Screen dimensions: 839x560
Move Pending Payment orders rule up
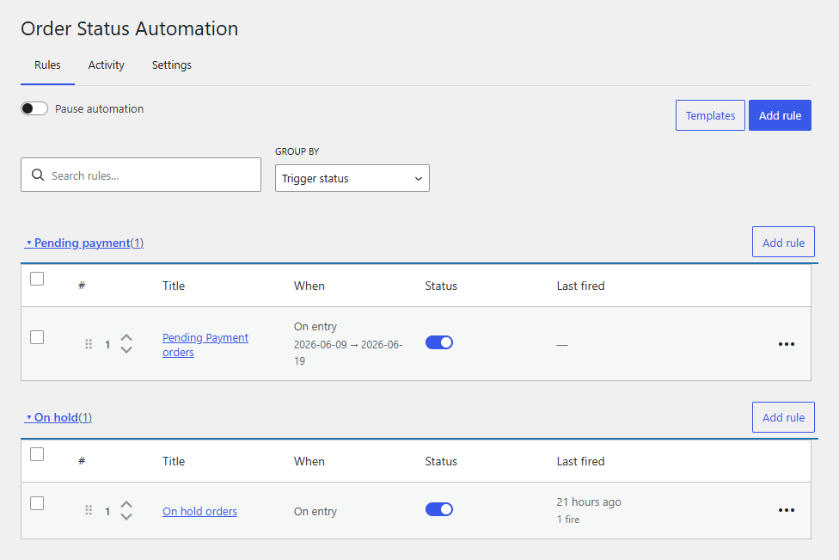pyautogui.click(x=126, y=338)
